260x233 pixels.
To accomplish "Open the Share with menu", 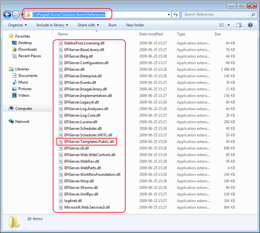I will (x=88, y=25).
